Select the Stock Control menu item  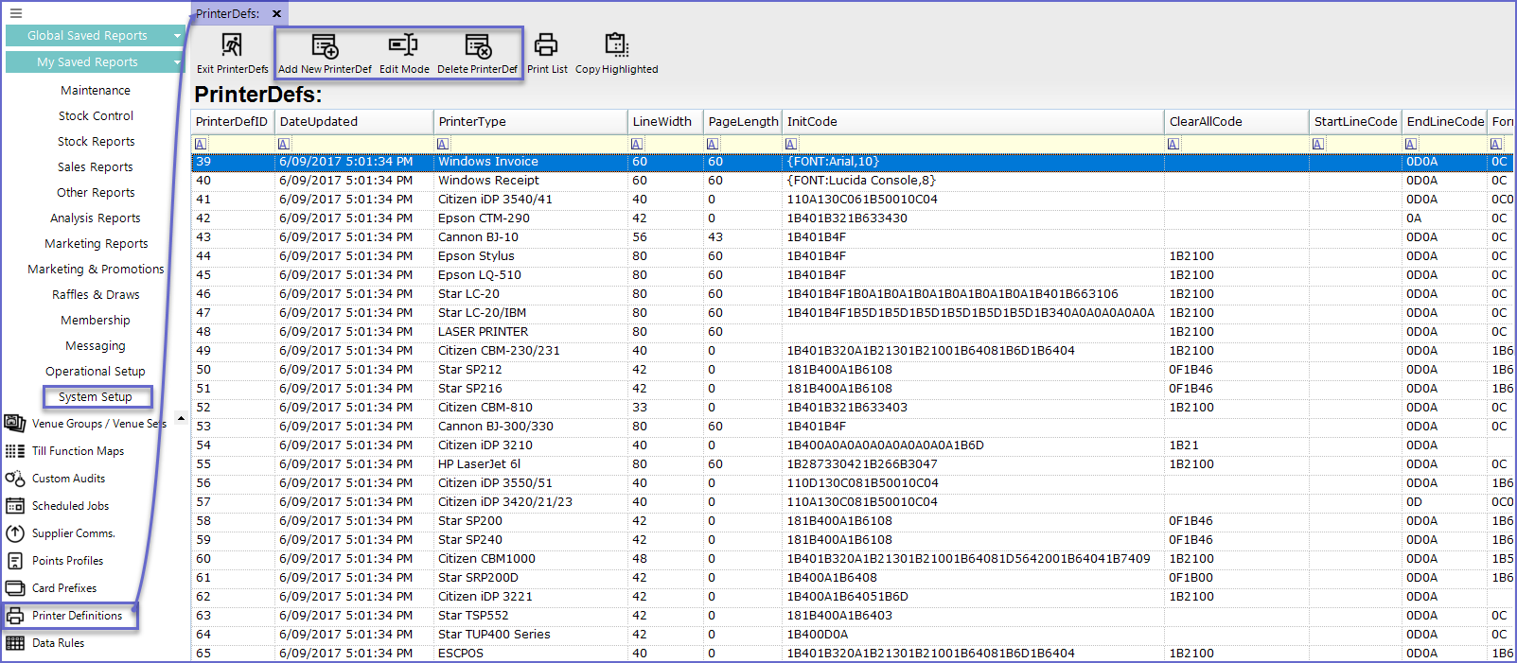coord(96,116)
